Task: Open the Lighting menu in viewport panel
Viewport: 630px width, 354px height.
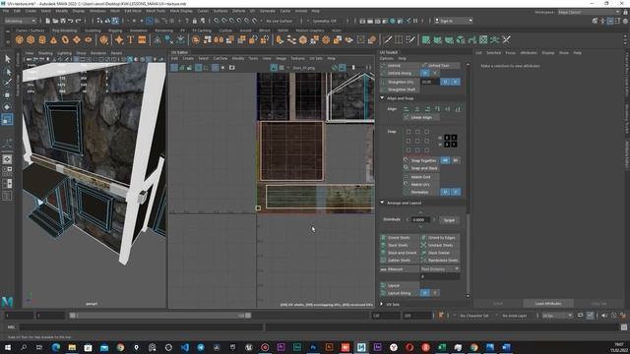Action: pyautogui.click(x=64, y=53)
